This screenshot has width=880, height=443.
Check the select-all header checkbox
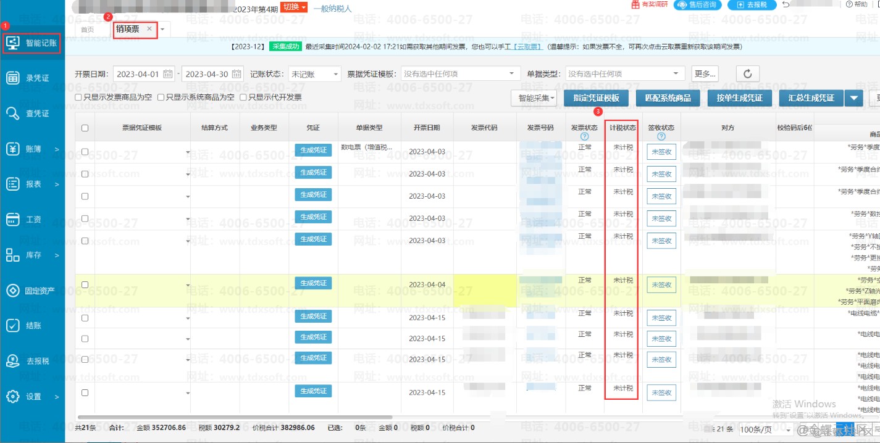(85, 128)
